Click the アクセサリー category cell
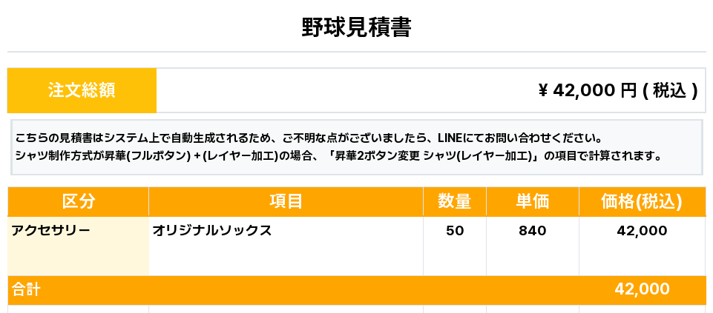This screenshot has height=313, width=713. pos(50,231)
